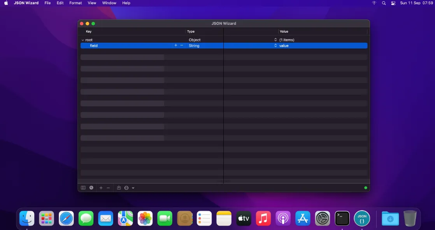
Task: Open the search magnifier in bottom toolbar
Action: click(91, 188)
